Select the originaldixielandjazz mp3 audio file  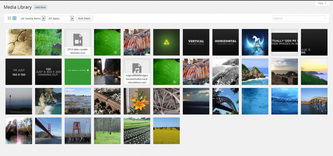tap(137, 72)
